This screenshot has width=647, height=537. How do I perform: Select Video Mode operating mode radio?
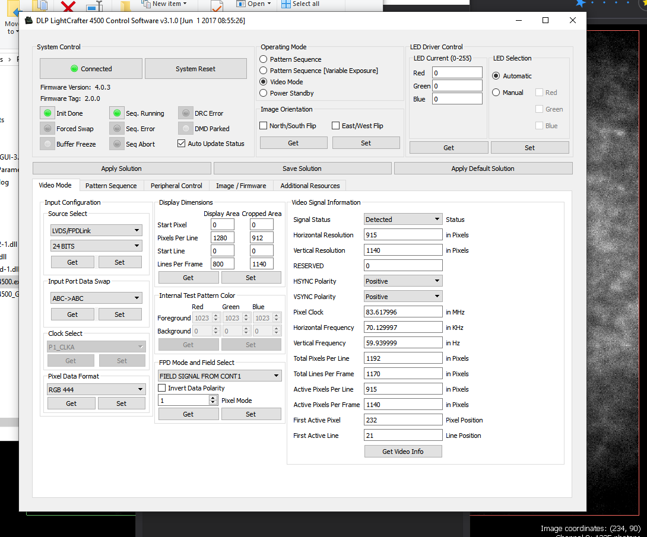tap(264, 82)
